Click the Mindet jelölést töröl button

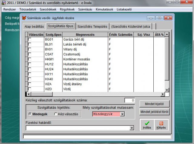(154, 112)
